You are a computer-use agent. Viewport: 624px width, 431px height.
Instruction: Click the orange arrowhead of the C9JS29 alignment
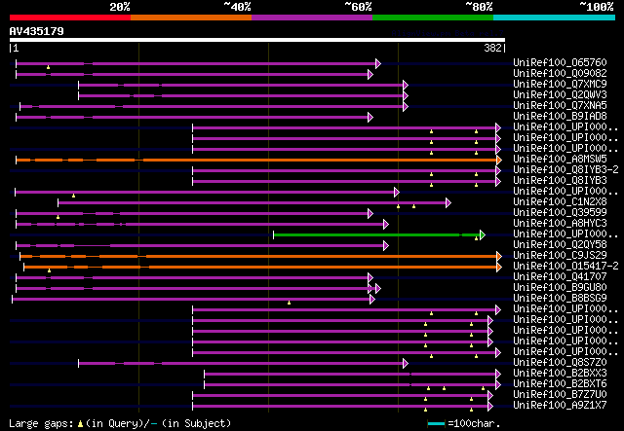pyautogui.click(x=499, y=257)
